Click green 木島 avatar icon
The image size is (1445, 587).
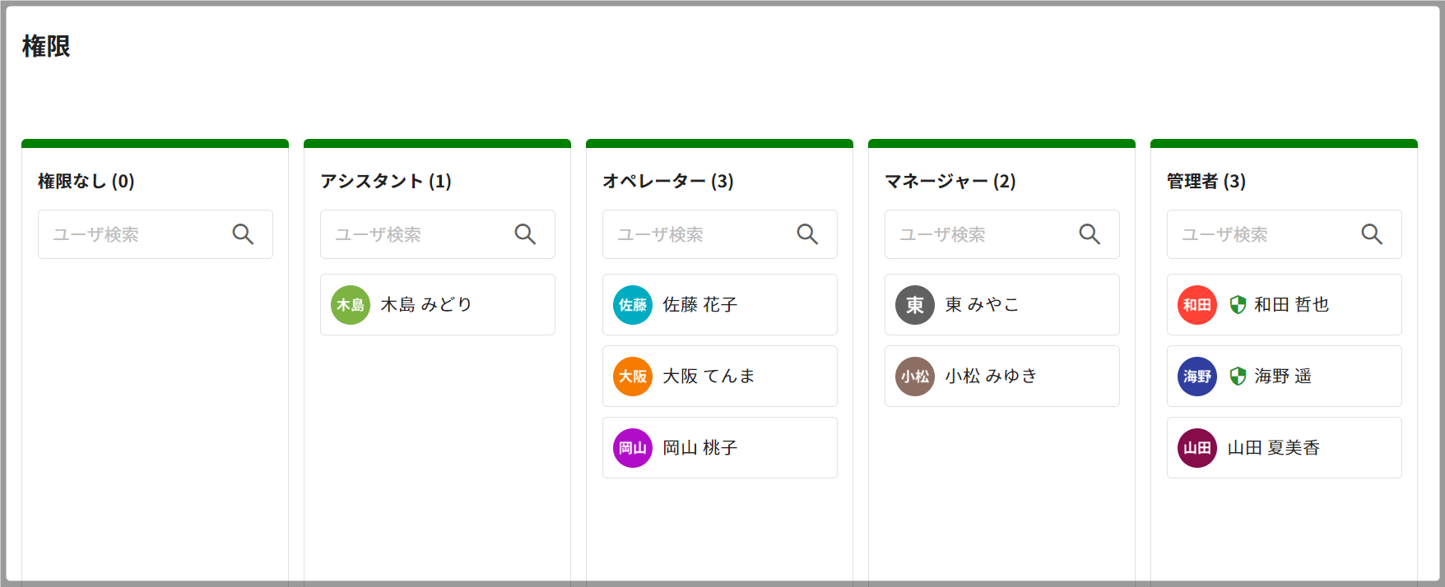point(351,305)
